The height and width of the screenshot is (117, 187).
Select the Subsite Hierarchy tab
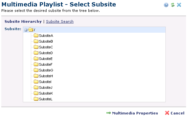click(23, 21)
